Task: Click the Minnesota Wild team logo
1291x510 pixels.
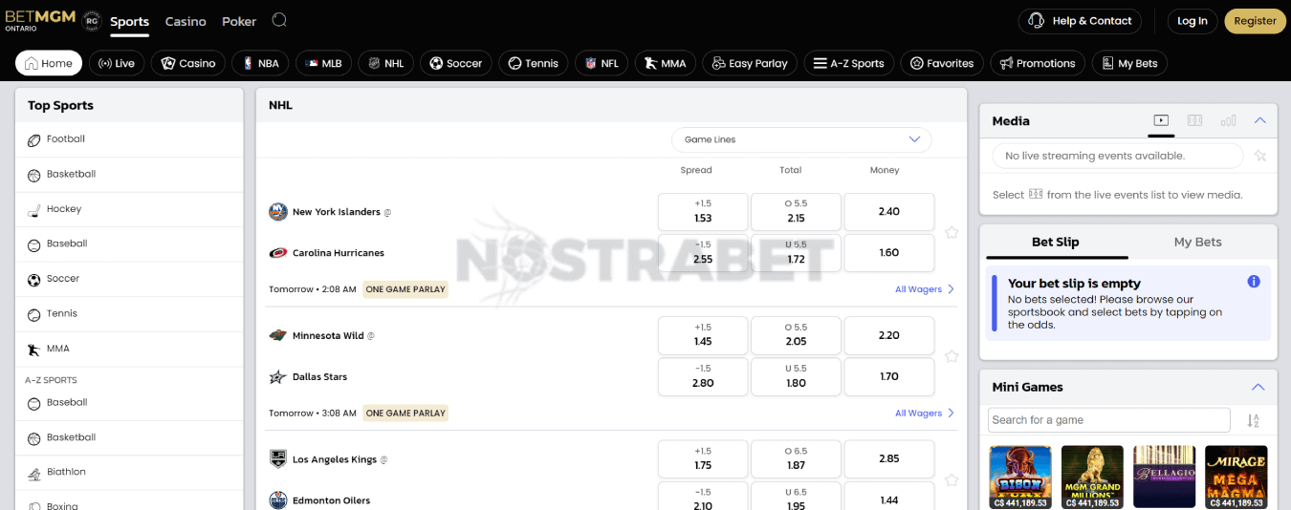Action: tap(278, 335)
